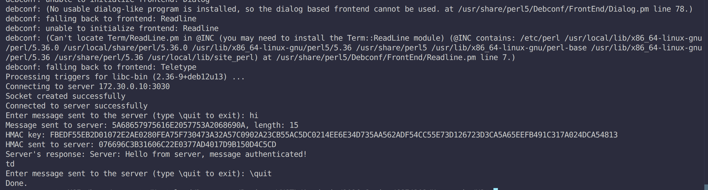
Task: Click the HMAC sent hex starting 076696
Action: pos(187,145)
